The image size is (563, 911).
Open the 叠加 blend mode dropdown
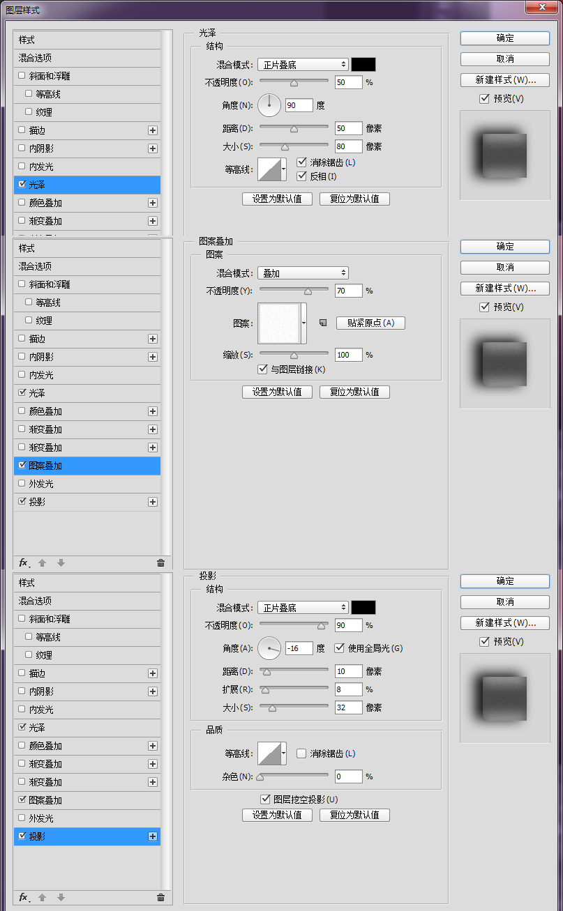click(303, 273)
